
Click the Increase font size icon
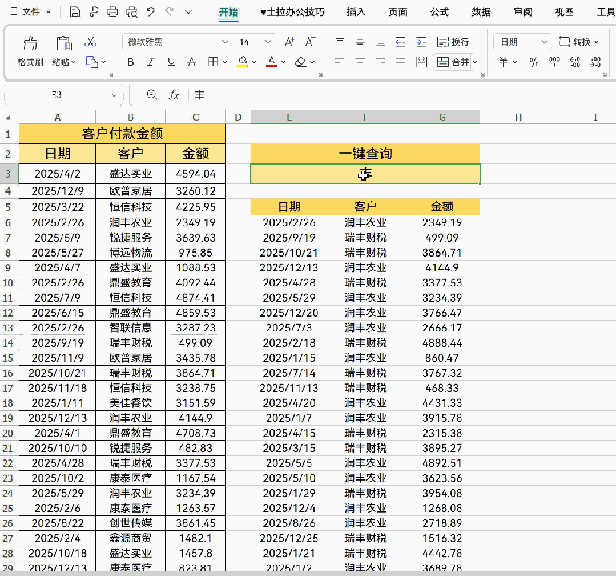point(290,42)
